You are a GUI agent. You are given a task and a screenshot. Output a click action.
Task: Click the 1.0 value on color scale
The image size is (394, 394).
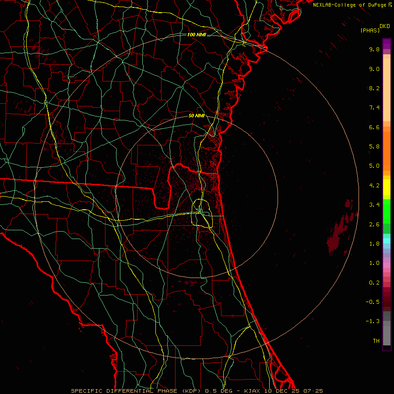pyautogui.click(x=374, y=263)
